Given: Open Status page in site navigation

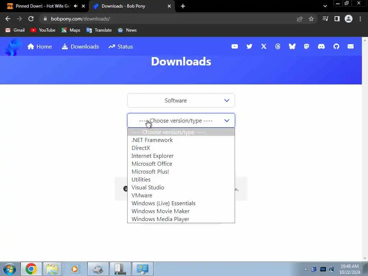Looking at the screenshot, I should tap(121, 46).
